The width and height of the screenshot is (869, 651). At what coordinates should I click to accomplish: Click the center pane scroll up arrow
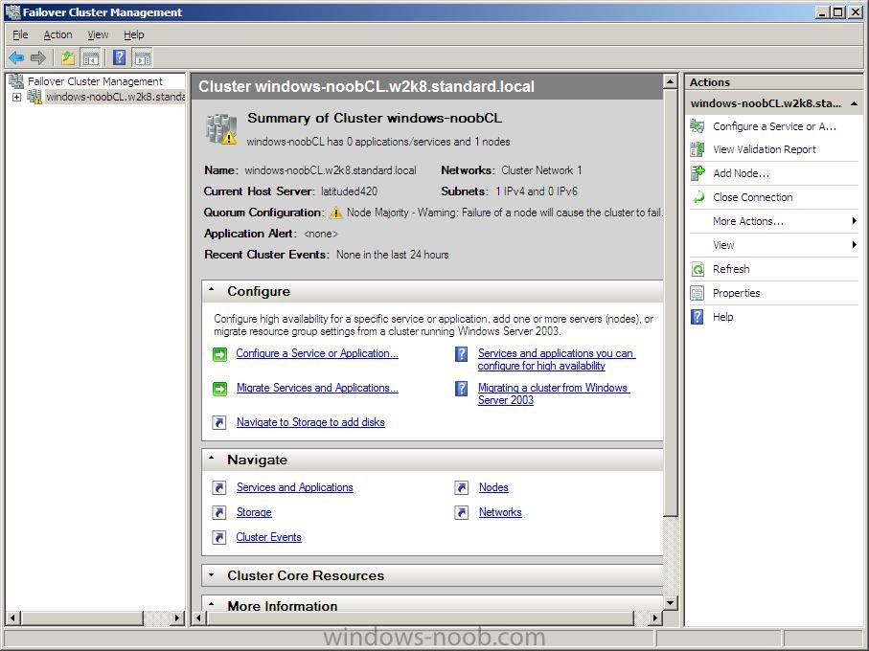point(671,82)
